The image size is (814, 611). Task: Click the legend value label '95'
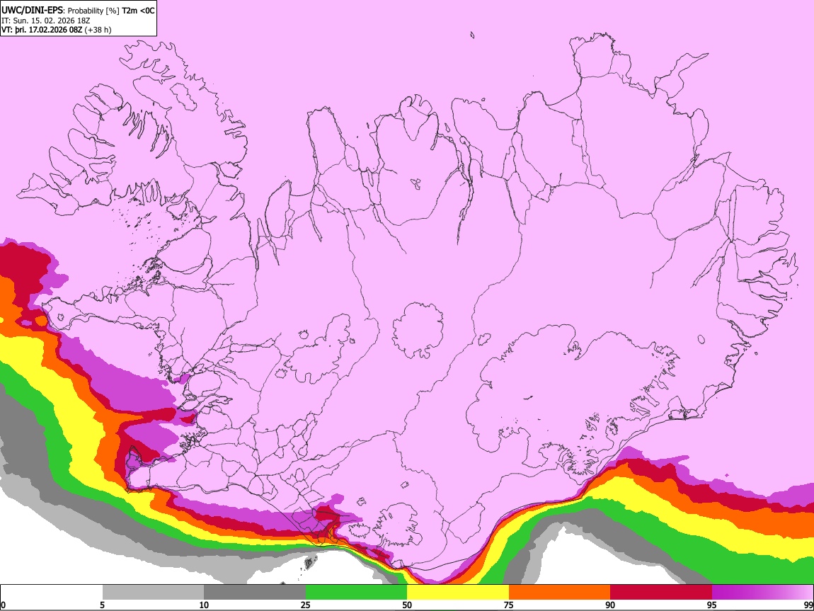[x=712, y=605]
